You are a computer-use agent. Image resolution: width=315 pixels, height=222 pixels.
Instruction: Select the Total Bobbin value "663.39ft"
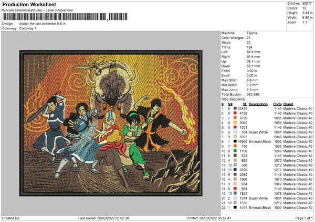pos(253,94)
